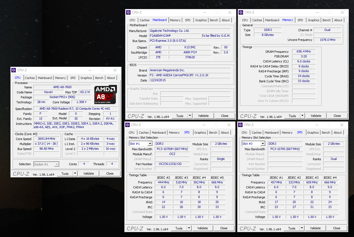Image resolution: width=354 pixels, height=237 pixels.
Task: Expand Tools dropdown arrow in Slot #3 SPD window
Action: click(x=302, y=228)
